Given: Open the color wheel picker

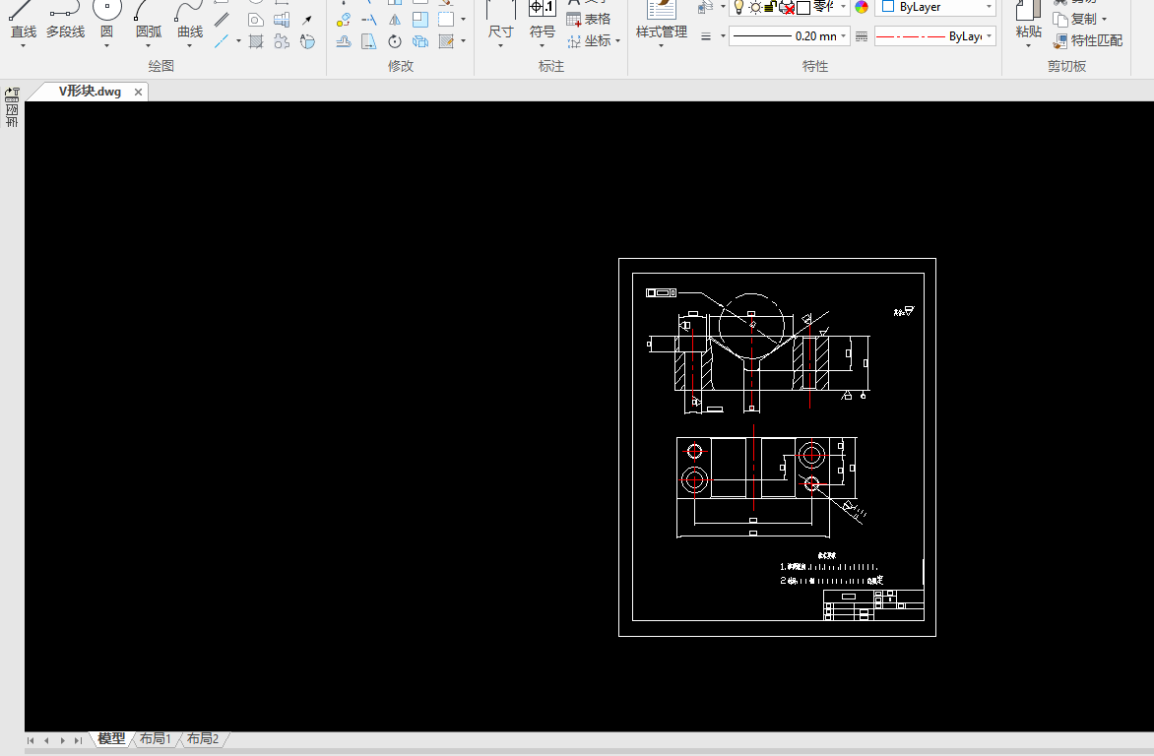Looking at the screenshot, I should pyautogui.click(x=862, y=7).
